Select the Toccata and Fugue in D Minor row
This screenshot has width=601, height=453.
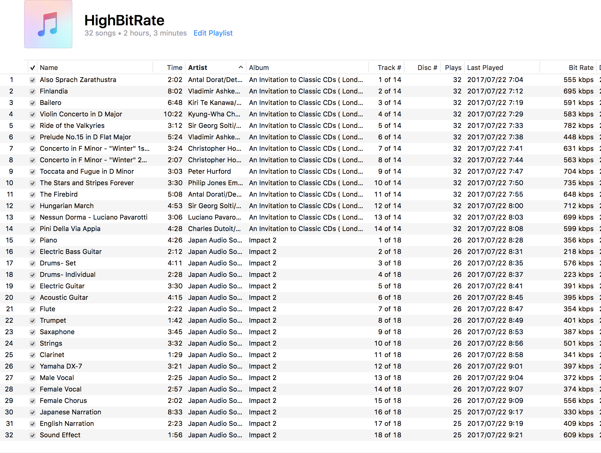(x=87, y=172)
